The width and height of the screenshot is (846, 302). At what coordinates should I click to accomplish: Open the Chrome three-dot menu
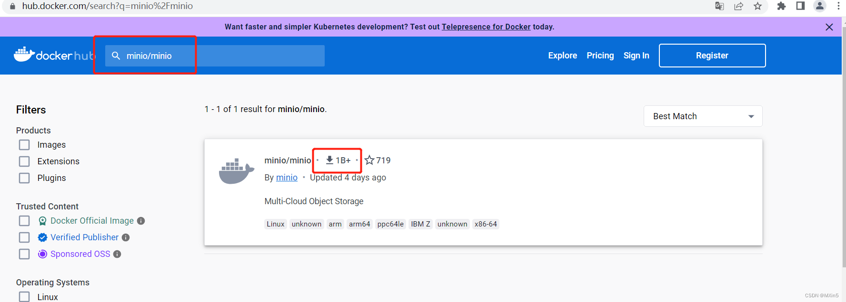coord(838,6)
